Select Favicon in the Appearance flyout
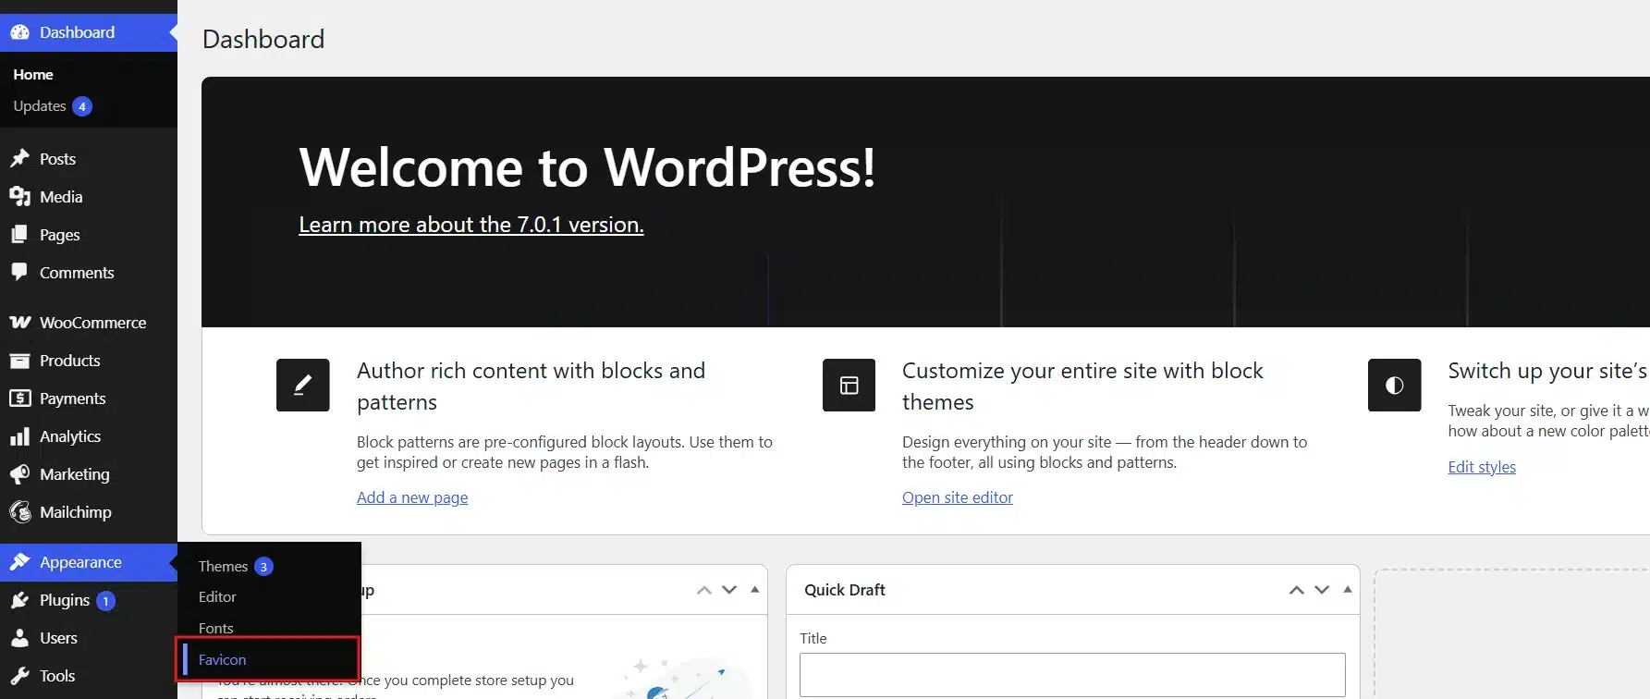 pos(223,660)
